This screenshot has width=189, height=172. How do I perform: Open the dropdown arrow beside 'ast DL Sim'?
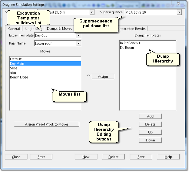[92, 12]
